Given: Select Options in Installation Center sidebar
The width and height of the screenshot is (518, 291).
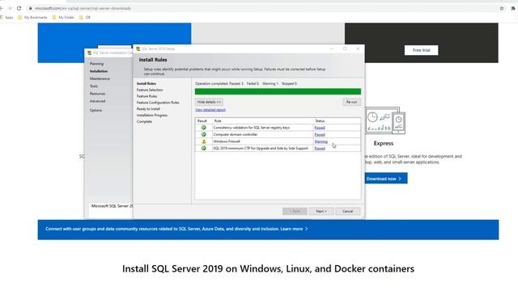Looking at the screenshot, I should [96, 110].
